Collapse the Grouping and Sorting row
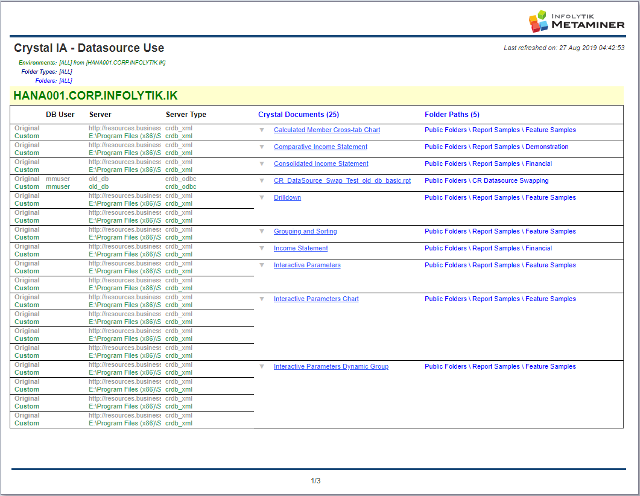This screenshot has width=640, height=496. (x=262, y=232)
